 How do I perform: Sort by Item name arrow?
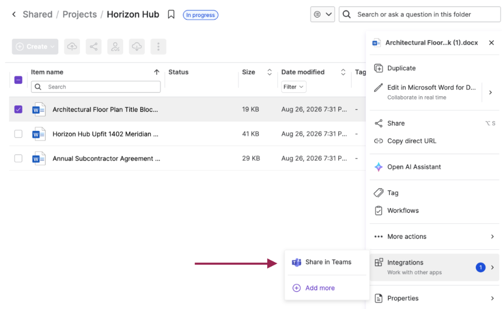[x=157, y=72]
